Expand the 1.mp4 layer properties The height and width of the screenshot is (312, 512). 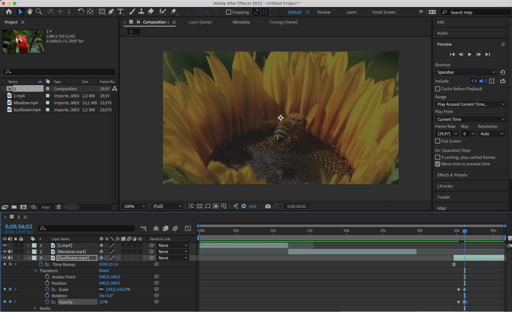coord(28,245)
